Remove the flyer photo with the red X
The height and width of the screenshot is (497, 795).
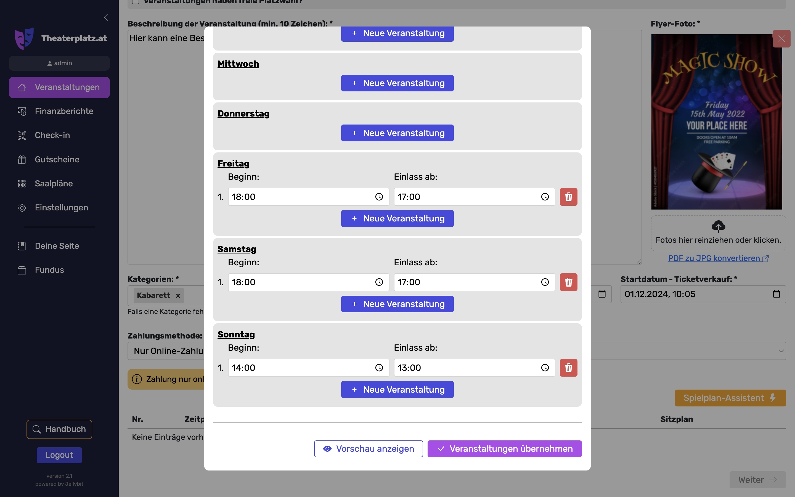pyautogui.click(x=781, y=39)
